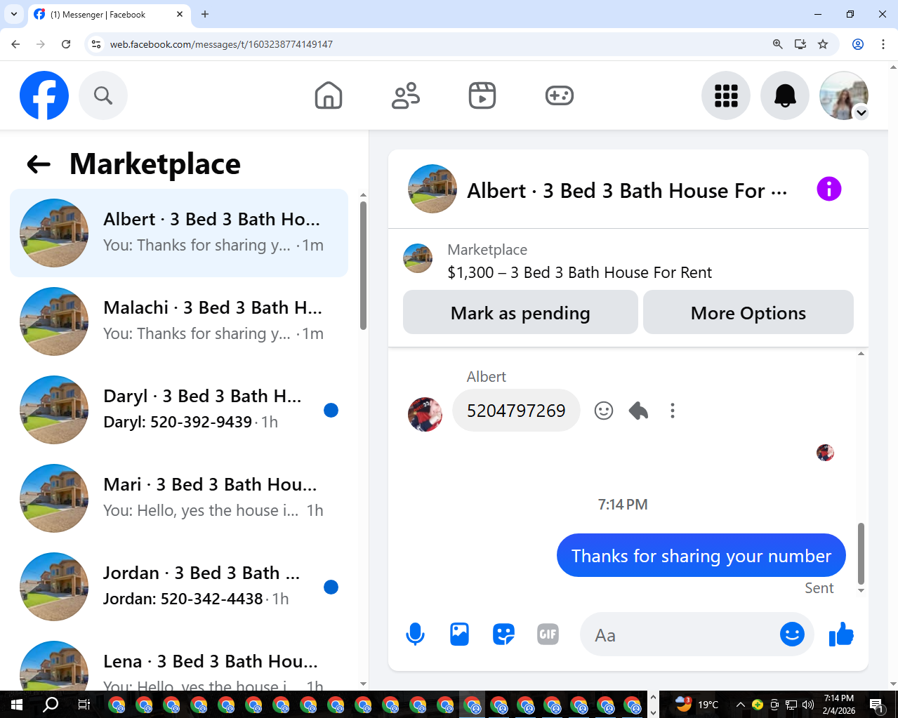This screenshot has height=718, width=898.
Task: Open browser zoom magnifier icon
Action: pos(778,44)
